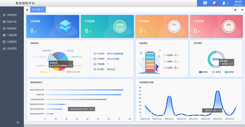Open the user account dropdown

coord(225,3)
